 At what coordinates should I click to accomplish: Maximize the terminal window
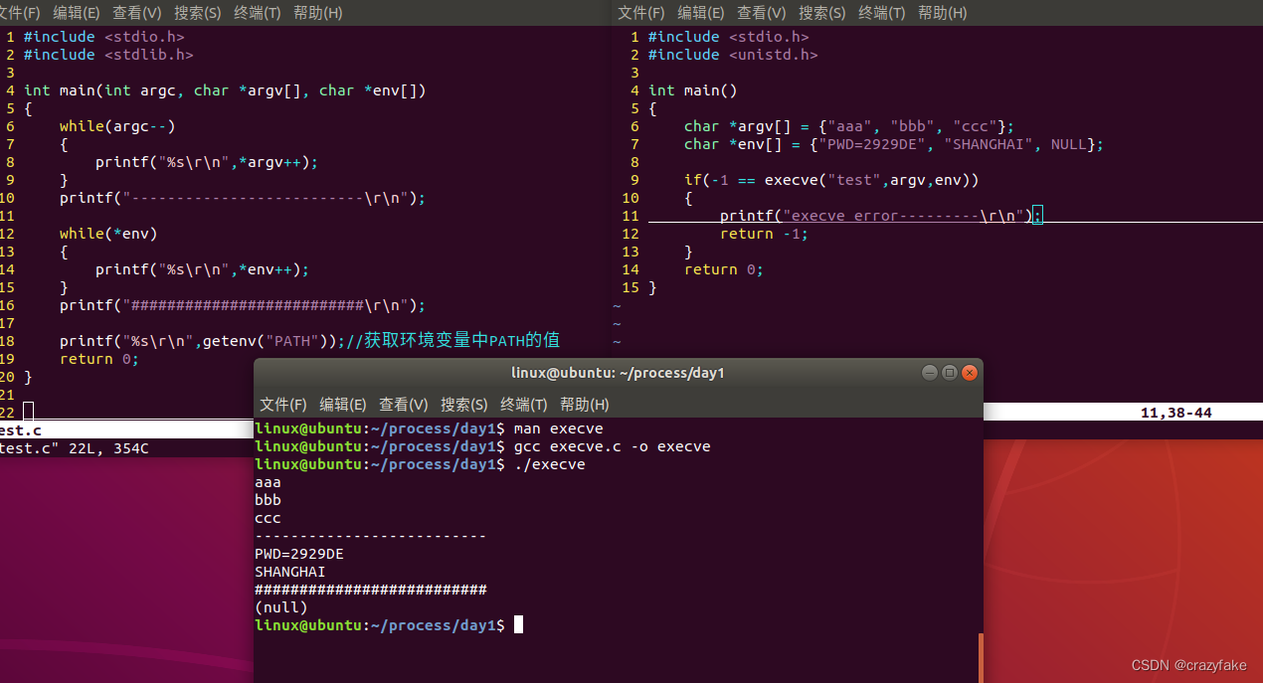(x=949, y=372)
